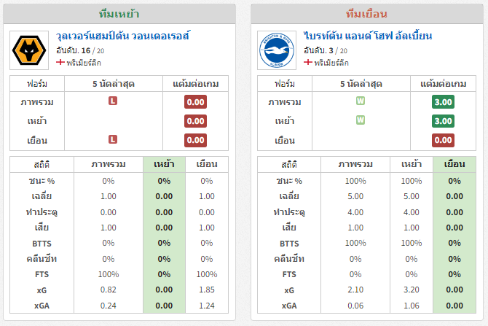
Task: Select ภาพรวม column header in Wolverhampton stats table
Action: pyautogui.click(x=109, y=164)
